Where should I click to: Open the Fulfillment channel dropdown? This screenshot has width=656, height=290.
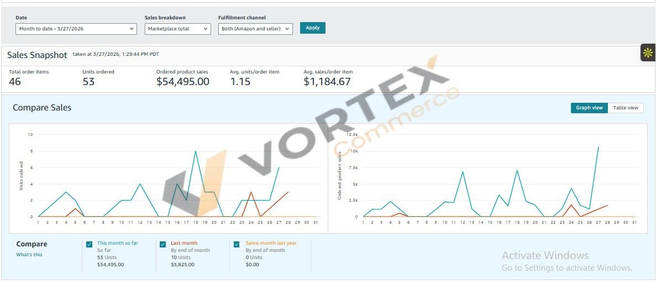click(255, 29)
